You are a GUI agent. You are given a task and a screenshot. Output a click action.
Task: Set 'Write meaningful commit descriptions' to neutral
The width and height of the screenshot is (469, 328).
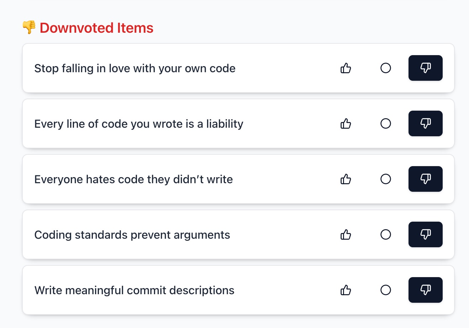[x=386, y=290]
